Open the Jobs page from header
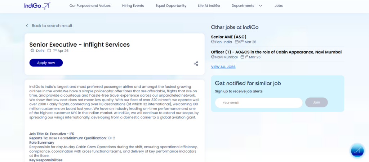The width and height of the screenshot is (369, 162). click(x=279, y=6)
